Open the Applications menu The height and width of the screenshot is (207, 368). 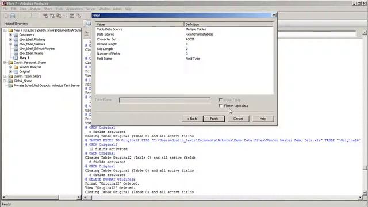(x=74, y=9)
